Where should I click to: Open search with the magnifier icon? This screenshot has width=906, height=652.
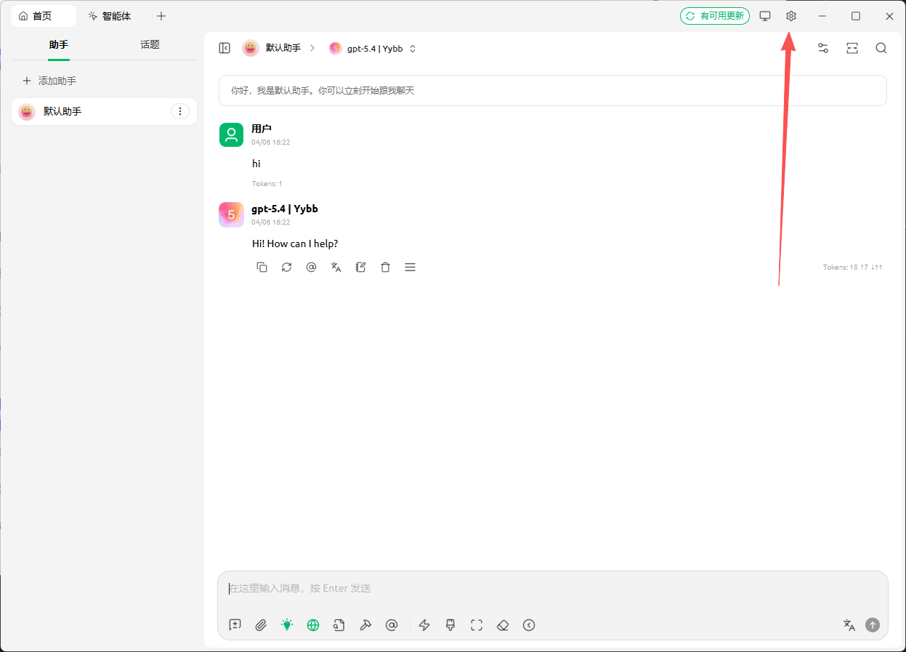click(881, 48)
